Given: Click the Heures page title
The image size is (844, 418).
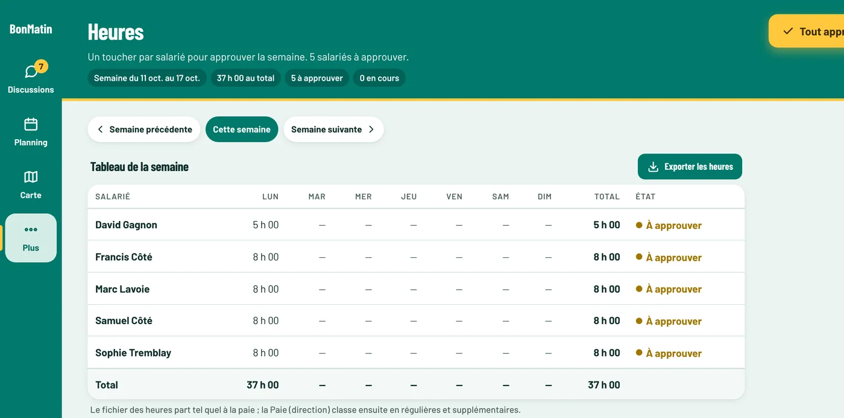Looking at the screenshot, I should [116, 32].
